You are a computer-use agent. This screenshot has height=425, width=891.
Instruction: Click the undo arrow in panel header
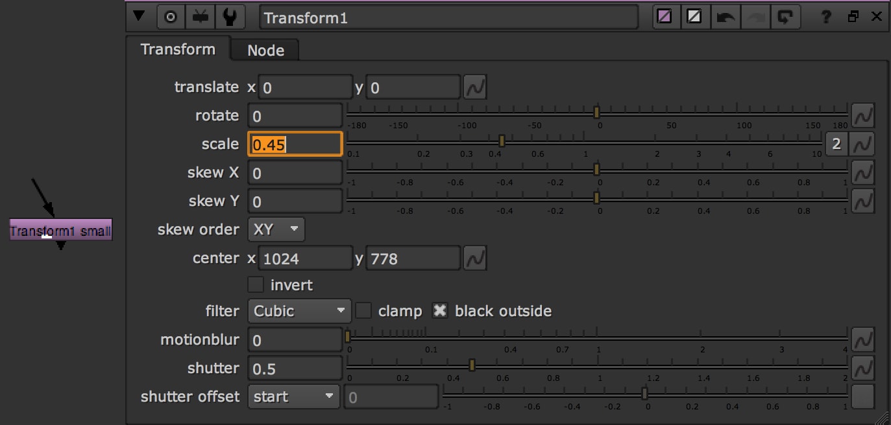tap(724, 17)
